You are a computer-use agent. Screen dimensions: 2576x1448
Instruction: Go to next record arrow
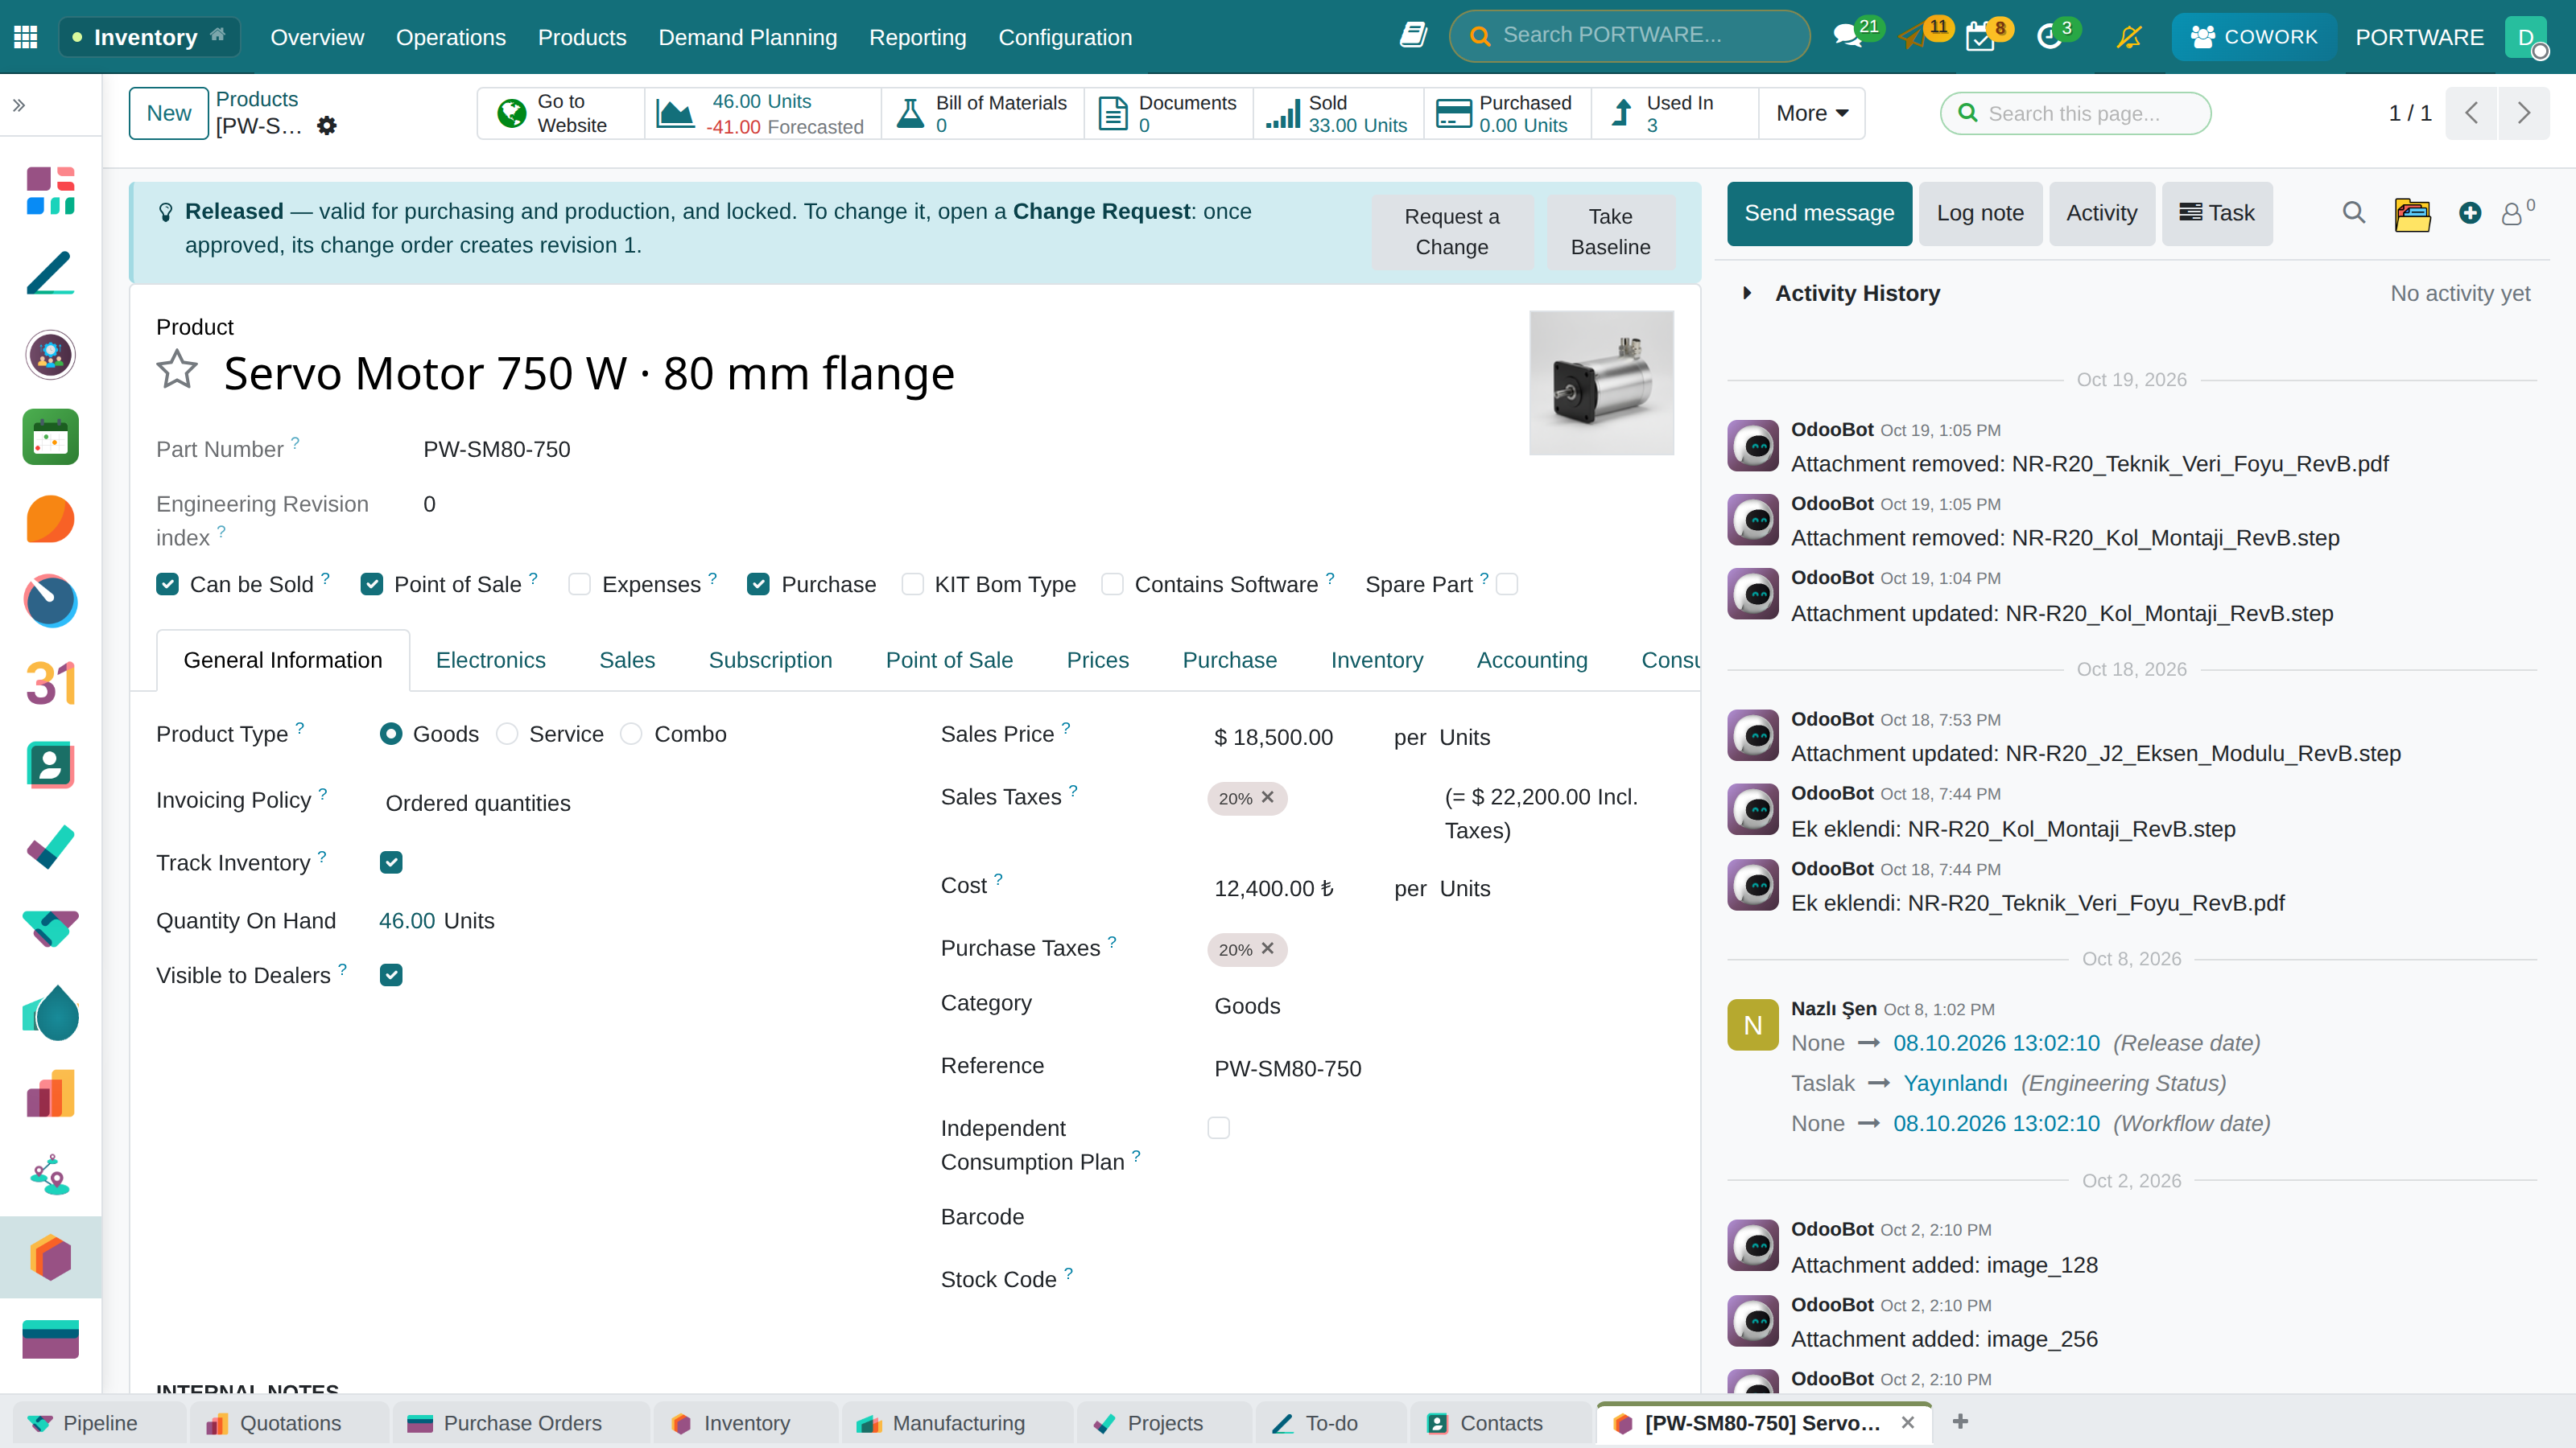point(2524,113)
